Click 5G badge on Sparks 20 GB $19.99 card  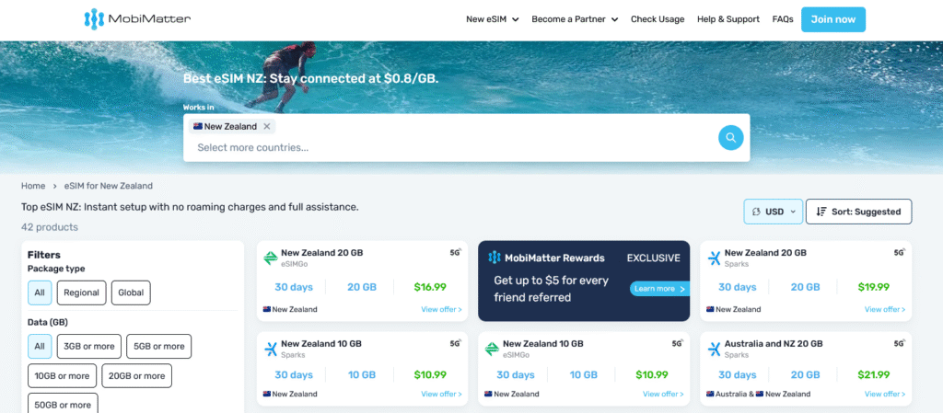(899, 253)
